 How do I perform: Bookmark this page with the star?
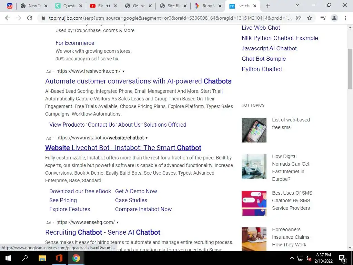tap(310, 18)
